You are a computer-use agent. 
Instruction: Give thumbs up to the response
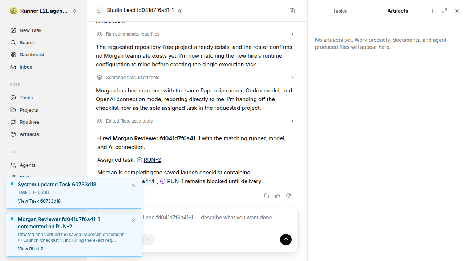click(278, 196)
